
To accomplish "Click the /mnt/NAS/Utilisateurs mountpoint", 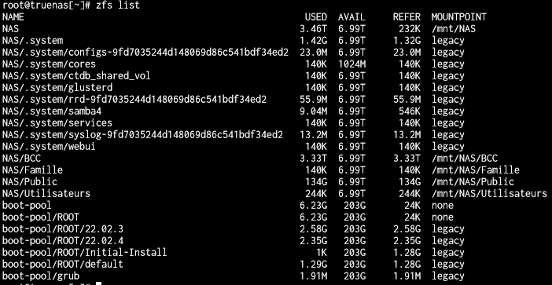I will [489, 194].
